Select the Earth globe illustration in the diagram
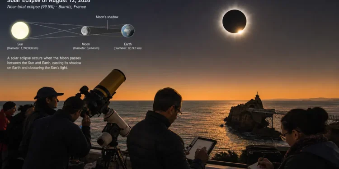This screenshot has height=169, width=339. pyautogui.click(x=128, y=31)
